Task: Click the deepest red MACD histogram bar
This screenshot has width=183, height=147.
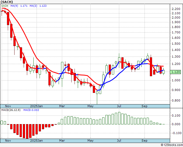Action: coord(27,131)
